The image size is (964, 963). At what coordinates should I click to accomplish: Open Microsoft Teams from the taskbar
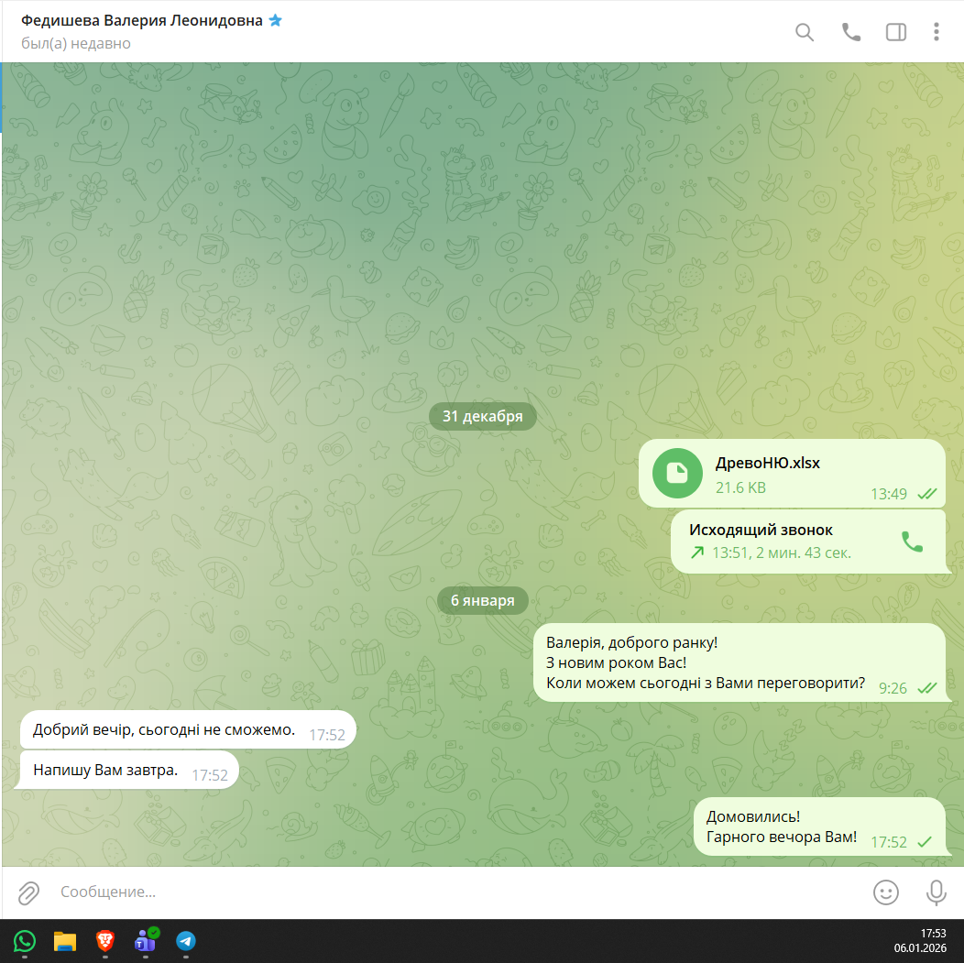point(146,940)
